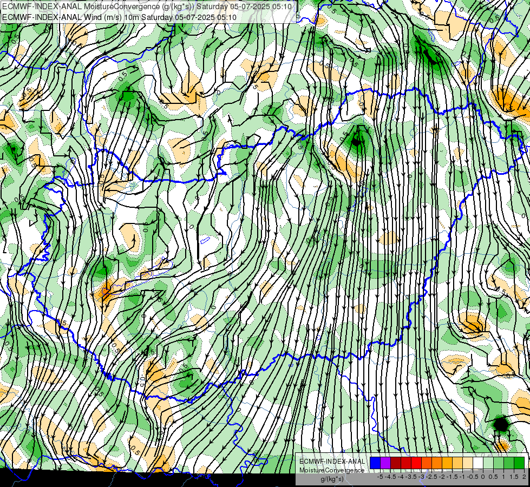The image size is (530, 487).
Task: Click the black convergence maximum near bottom-right corner
Action: pyautogui.click(x=501, y=424)
